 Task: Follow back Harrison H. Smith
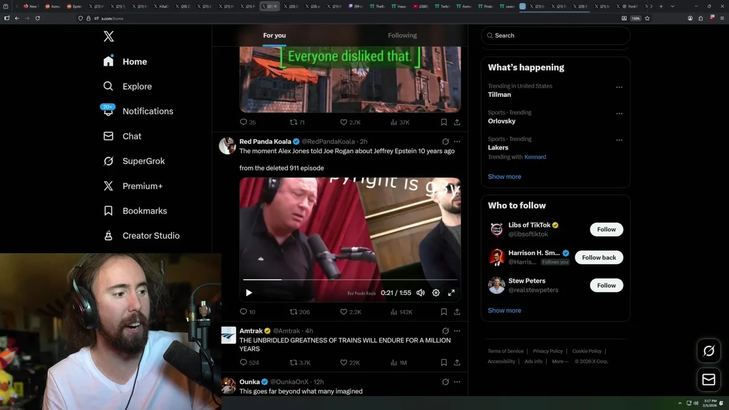(599, 257)
